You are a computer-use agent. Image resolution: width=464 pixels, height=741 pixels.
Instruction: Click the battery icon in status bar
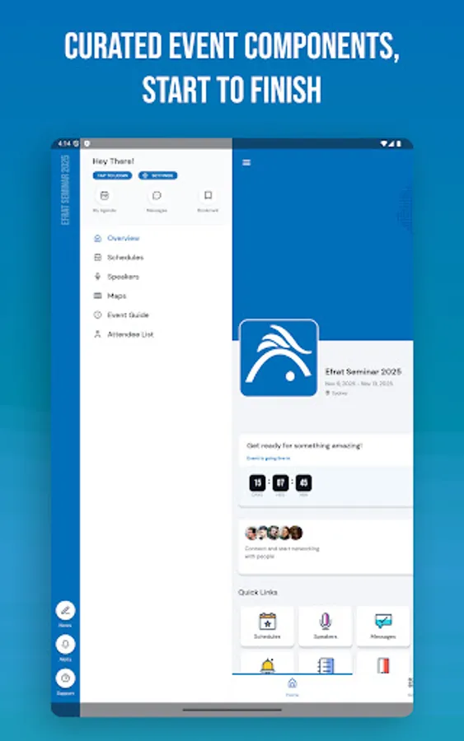(x=399, y=143)
